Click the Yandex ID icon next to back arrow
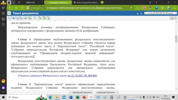178x100 pixels. click(16, 8)
